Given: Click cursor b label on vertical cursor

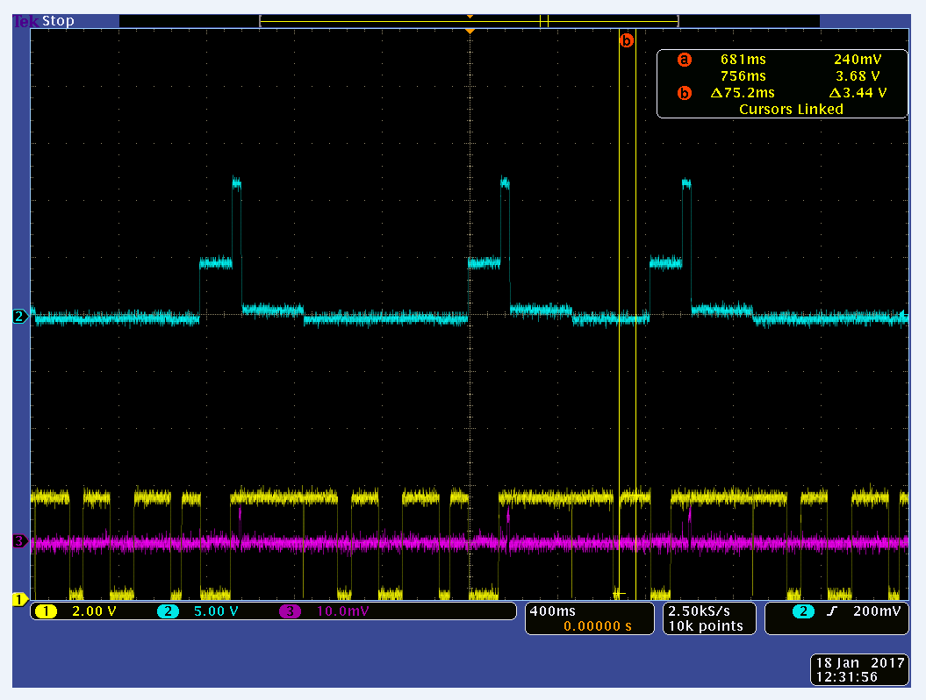Looking at the screenshot, I should pyautogui.click(x=627, y=40).
